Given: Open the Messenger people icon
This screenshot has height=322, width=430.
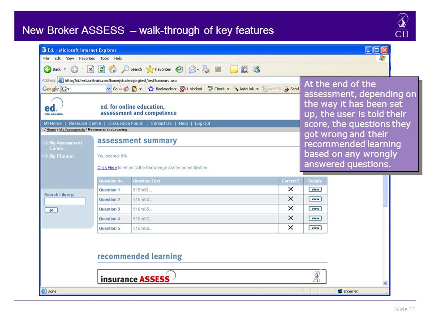Looking at the screenshot, I should 256,69.
